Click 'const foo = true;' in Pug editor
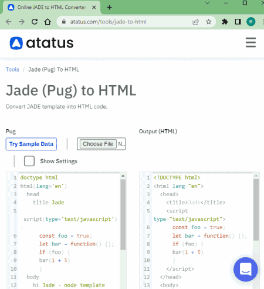Viewport: 264px width, 289px height. [65, 236]
